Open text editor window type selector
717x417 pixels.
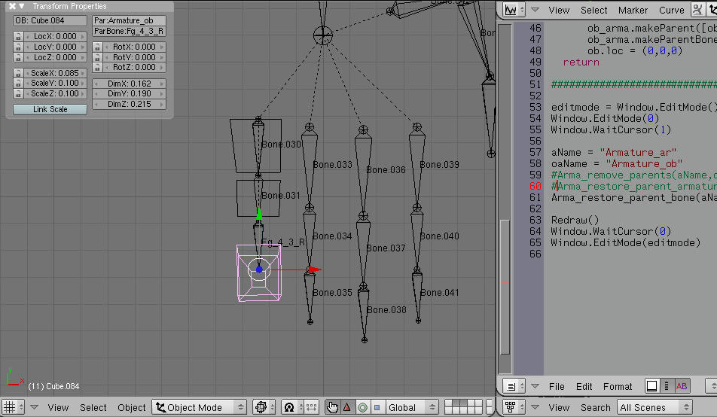coord(514,386)
